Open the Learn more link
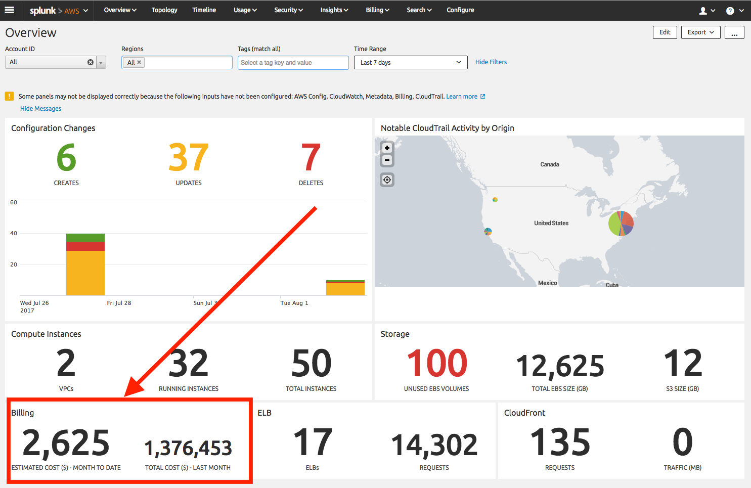Image resolution: width=751 pixels, height=488 pixels. coord(462,97)
